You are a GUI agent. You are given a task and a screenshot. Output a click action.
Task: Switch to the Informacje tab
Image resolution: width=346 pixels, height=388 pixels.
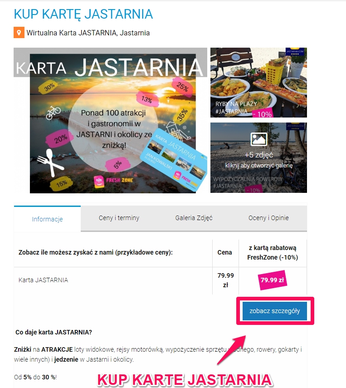click(47, 219)
